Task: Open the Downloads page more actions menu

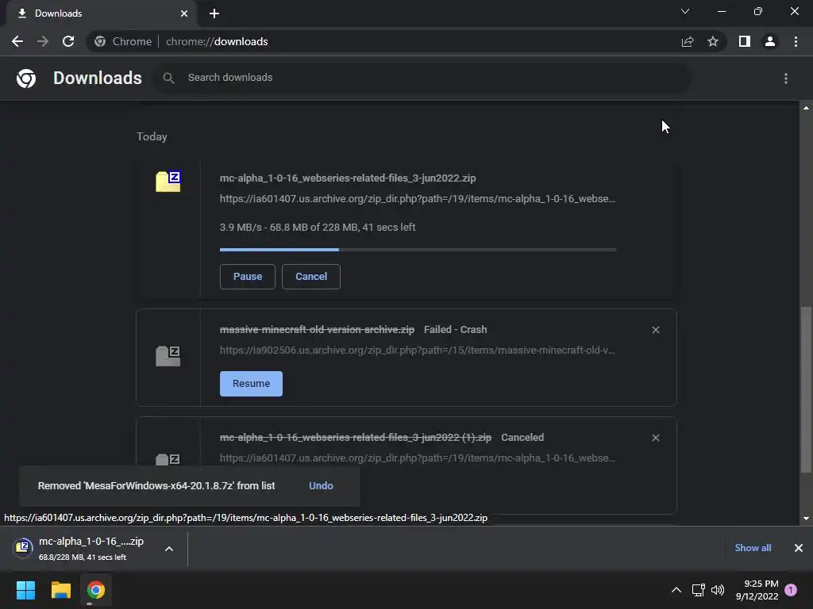Action: pos(786,79)
